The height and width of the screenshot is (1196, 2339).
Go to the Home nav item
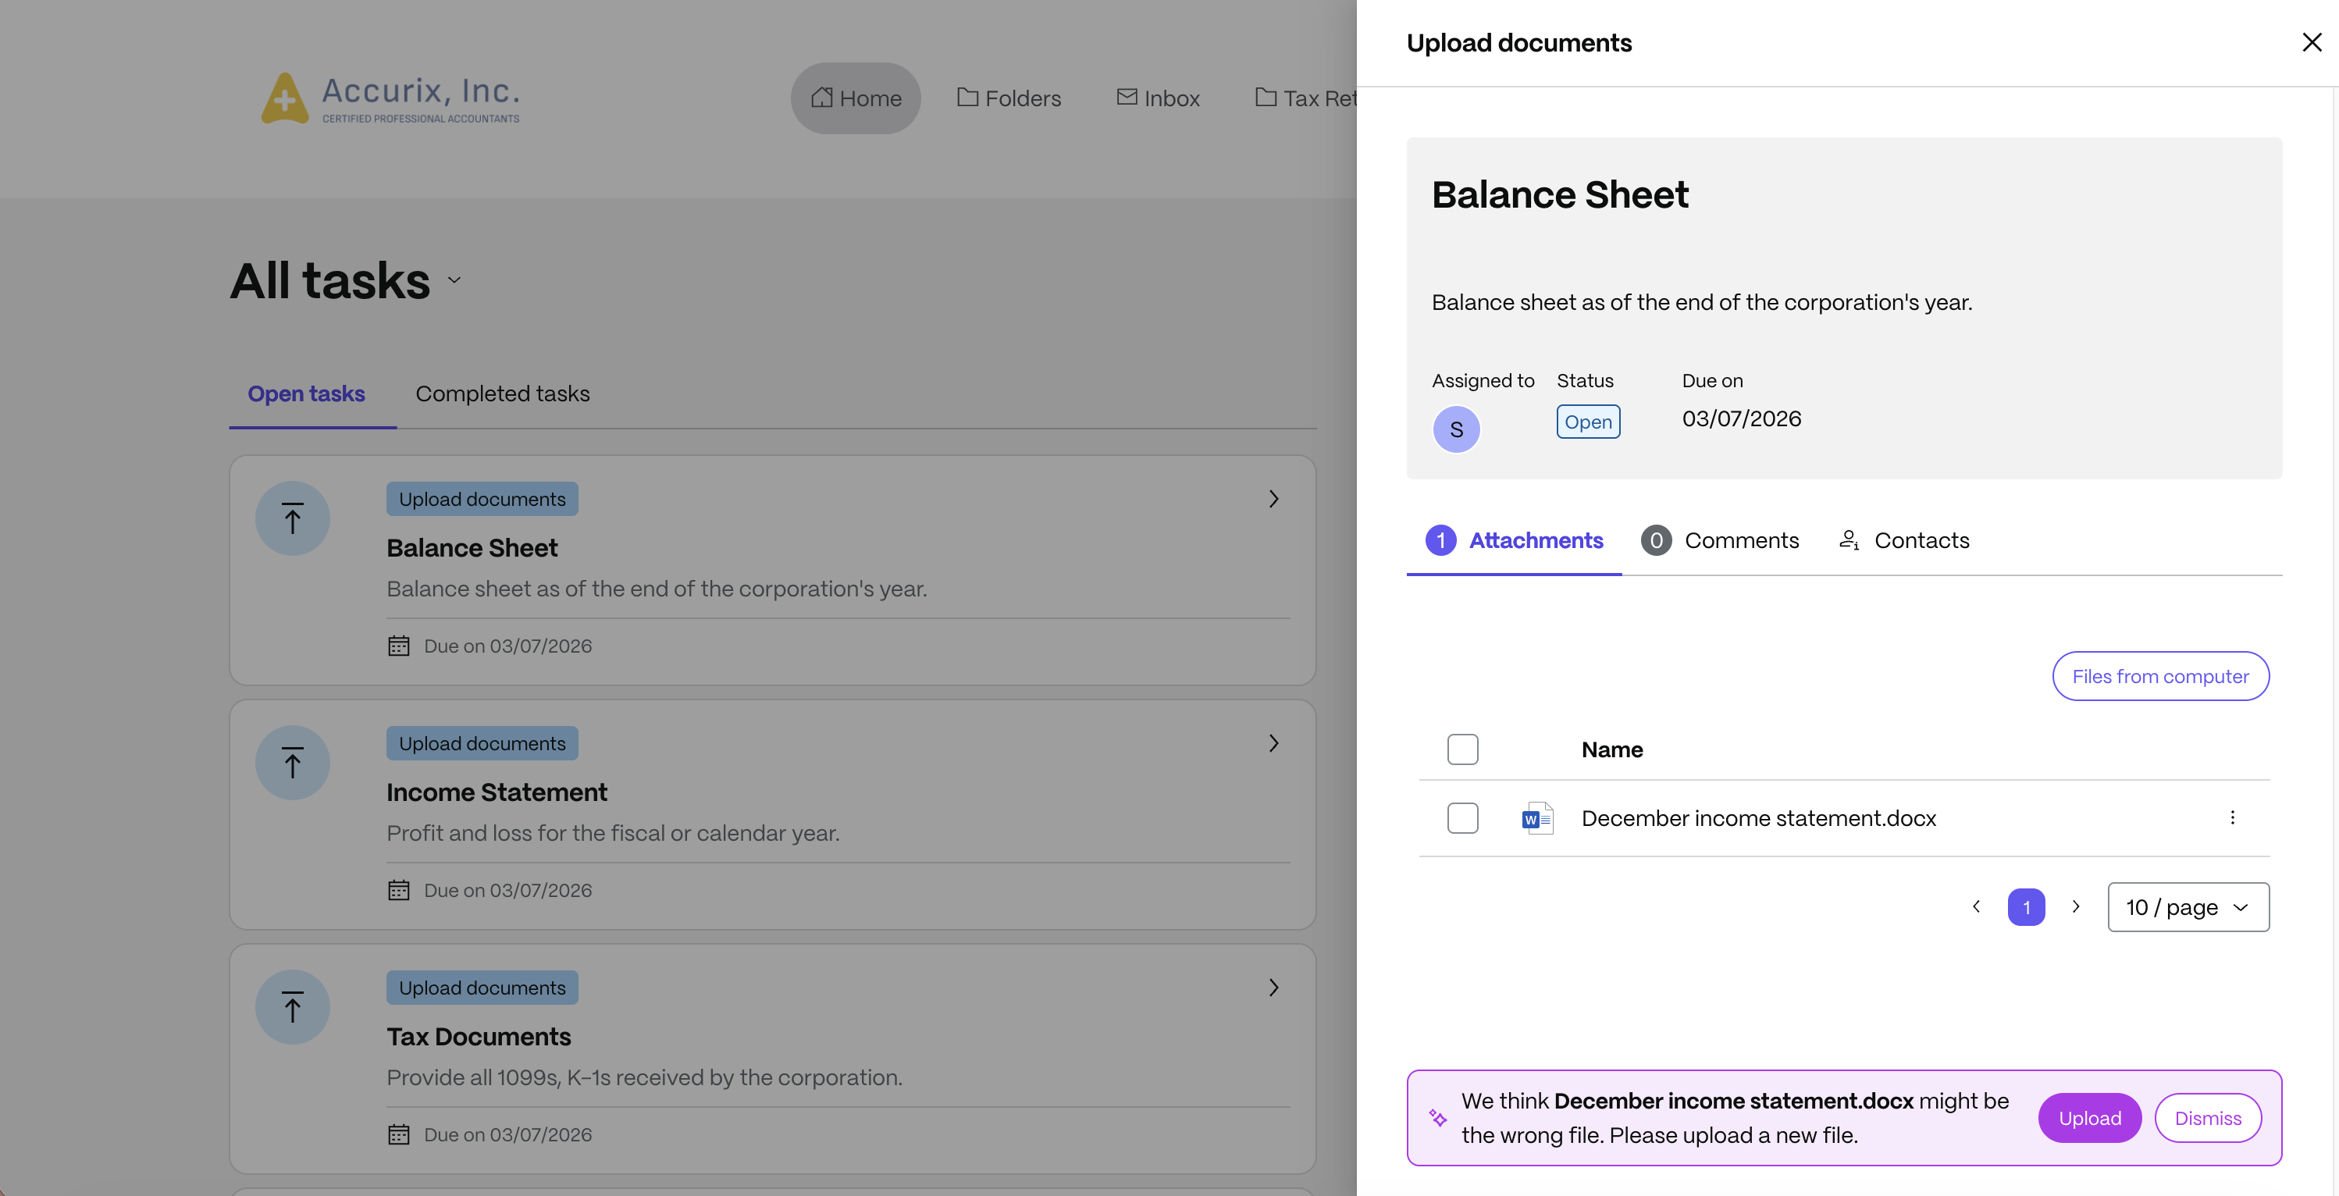coord(856,98)
